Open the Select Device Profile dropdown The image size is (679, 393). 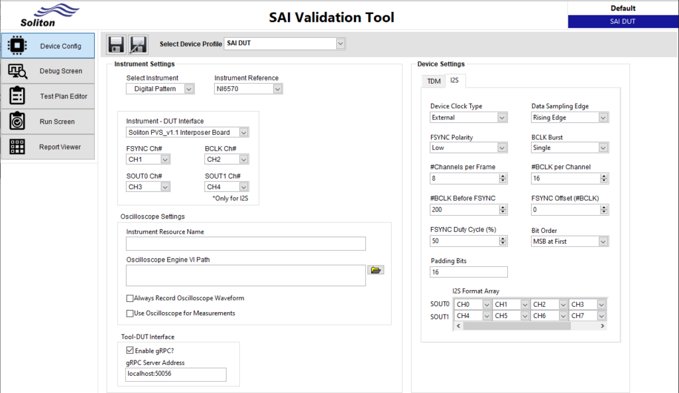click(339, 43)
